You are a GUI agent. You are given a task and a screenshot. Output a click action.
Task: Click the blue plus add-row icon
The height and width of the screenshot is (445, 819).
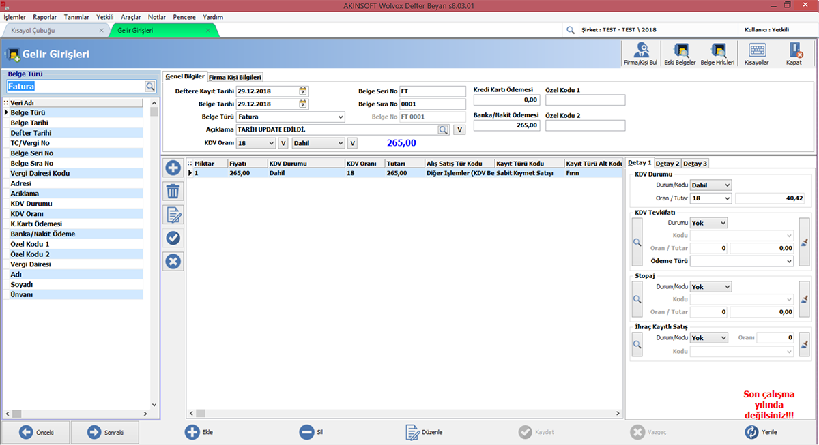(x=173, y=168)
